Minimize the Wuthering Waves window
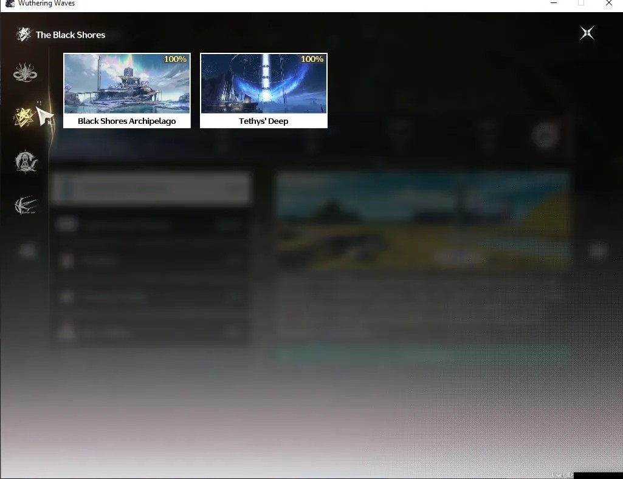Image resolution: width=623 pixels, height=479 pixels. 554,3
